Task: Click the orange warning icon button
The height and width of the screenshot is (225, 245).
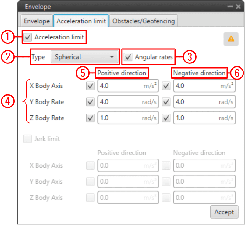Action: click(231, 39)
